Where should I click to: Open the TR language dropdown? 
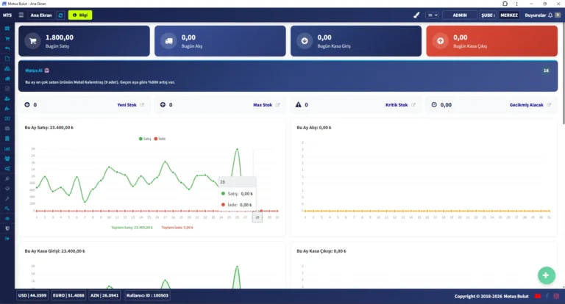[x=432, y=15]
